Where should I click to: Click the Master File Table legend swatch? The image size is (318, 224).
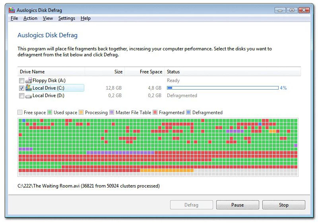pyautogui.click(x=112, y=113)
